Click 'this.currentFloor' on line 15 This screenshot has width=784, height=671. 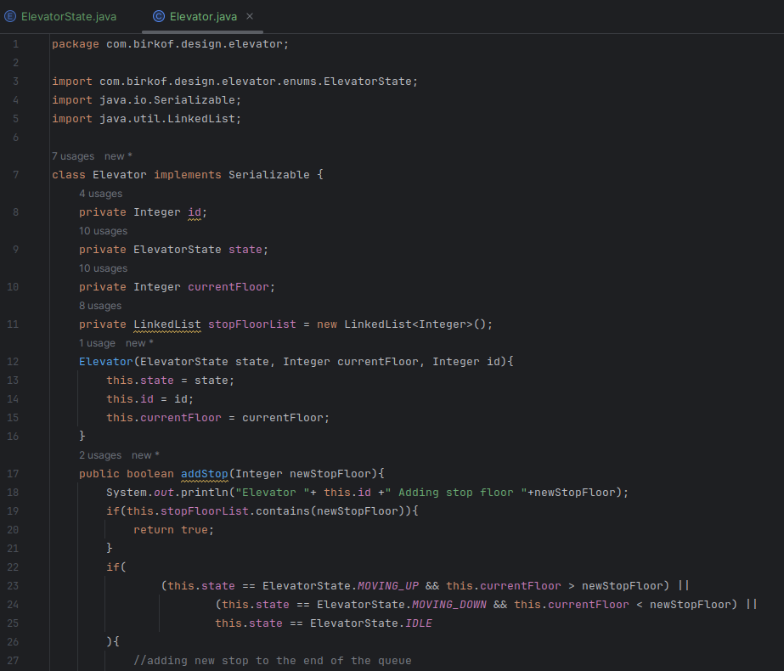[x=163, y=418]
